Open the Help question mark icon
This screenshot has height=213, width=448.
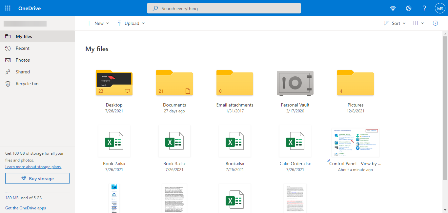point(424,8)
